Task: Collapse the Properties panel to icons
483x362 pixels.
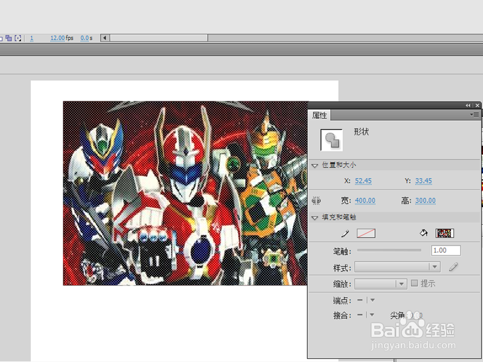Action: 469,105
